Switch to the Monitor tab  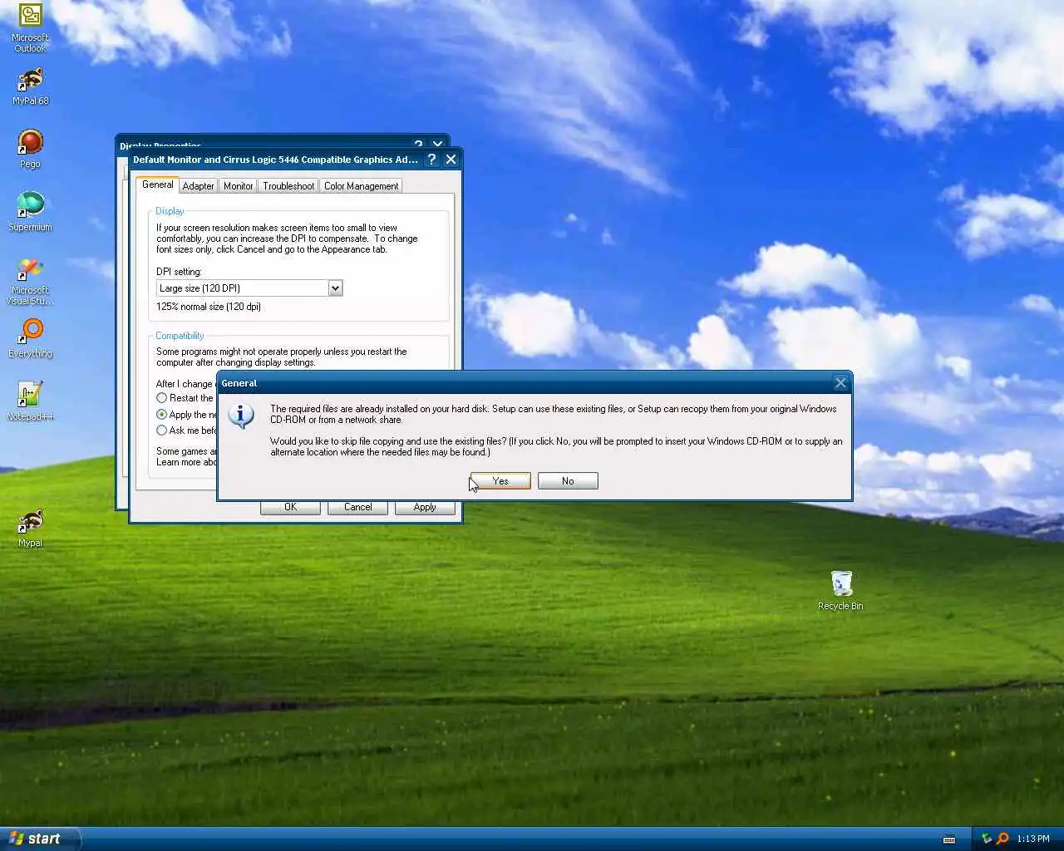[x=238, y=186]
